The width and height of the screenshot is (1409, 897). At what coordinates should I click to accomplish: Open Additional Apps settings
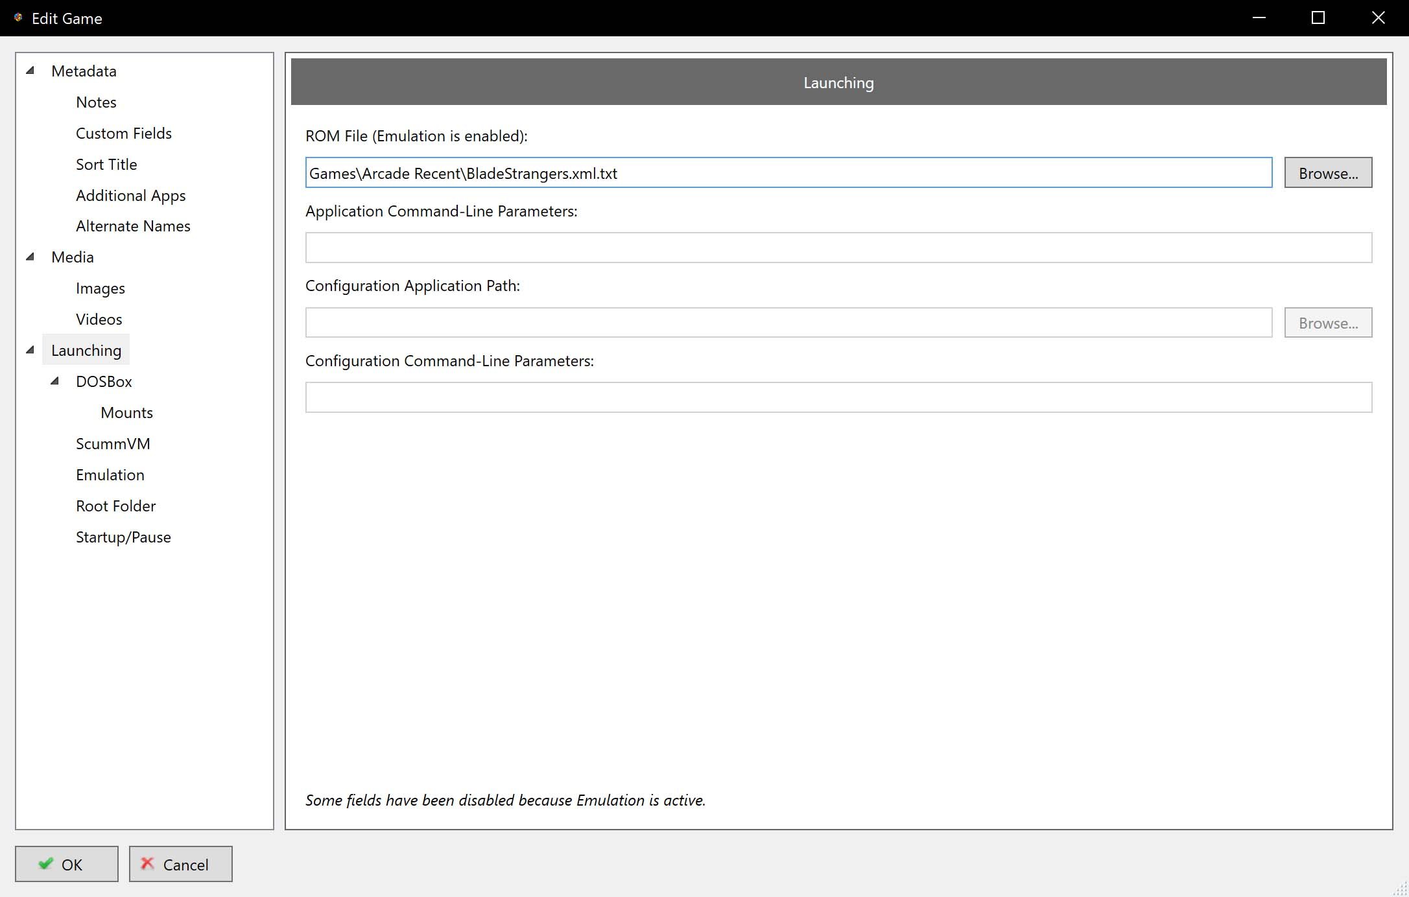pyautogui.click(x=130, y=196)
